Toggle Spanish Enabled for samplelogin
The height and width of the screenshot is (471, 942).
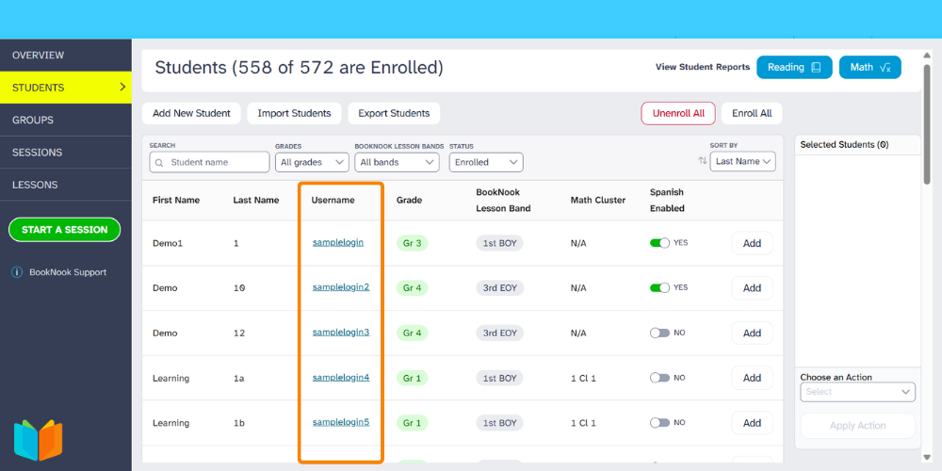coord(659,243)
